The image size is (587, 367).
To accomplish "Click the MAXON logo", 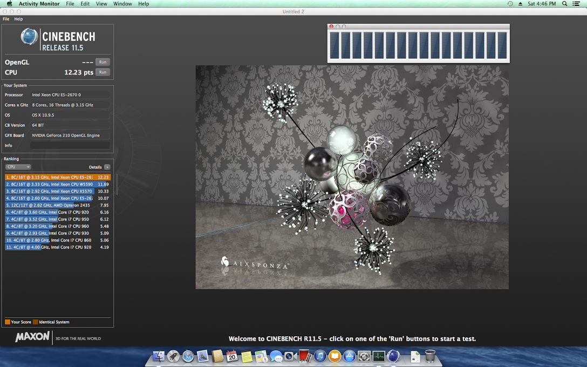I will [x=32, y=337].
